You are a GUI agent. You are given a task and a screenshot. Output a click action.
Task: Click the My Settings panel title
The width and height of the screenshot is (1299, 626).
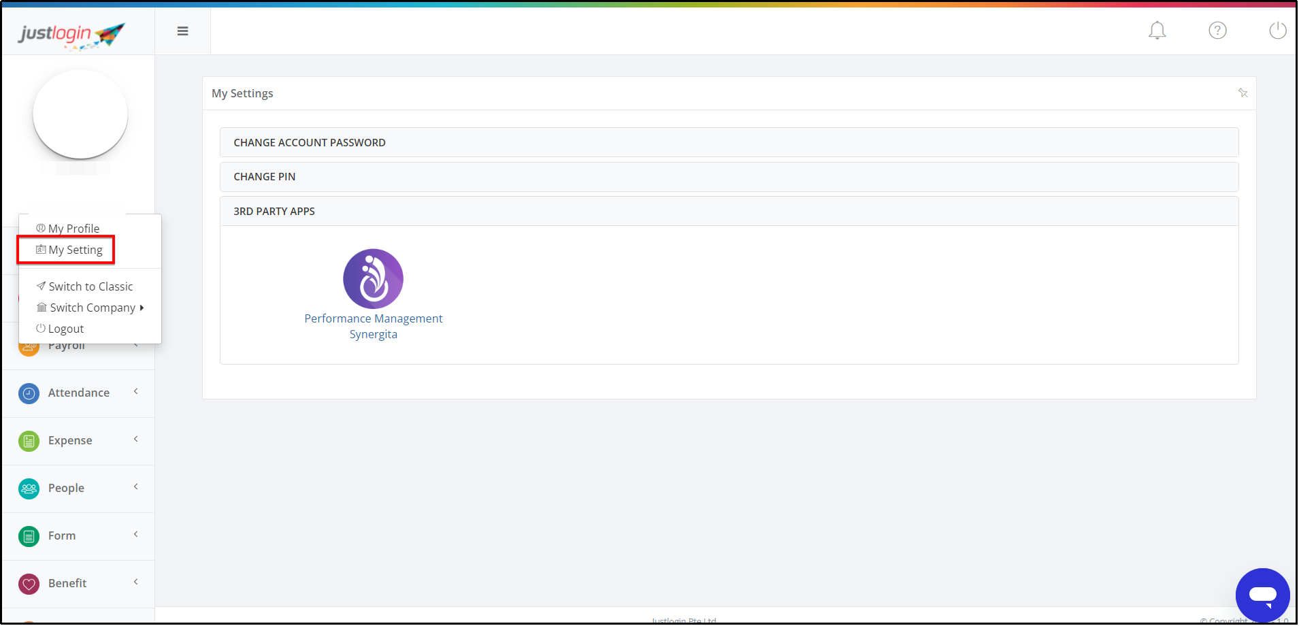click(x=242, y=93)
